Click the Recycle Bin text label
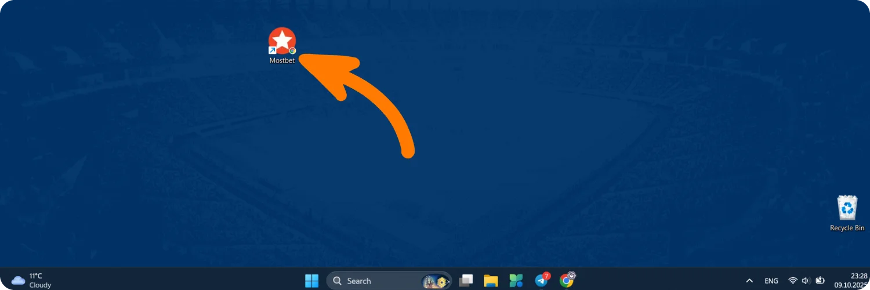This screenshot has height=290, width=870. coord(847,229)
